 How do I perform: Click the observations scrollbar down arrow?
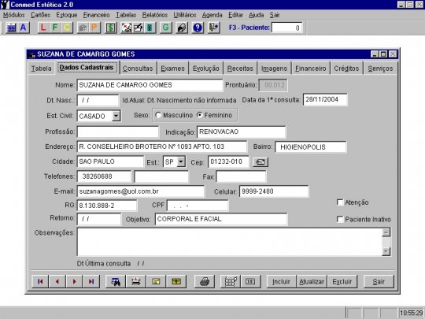coord(386,251)
